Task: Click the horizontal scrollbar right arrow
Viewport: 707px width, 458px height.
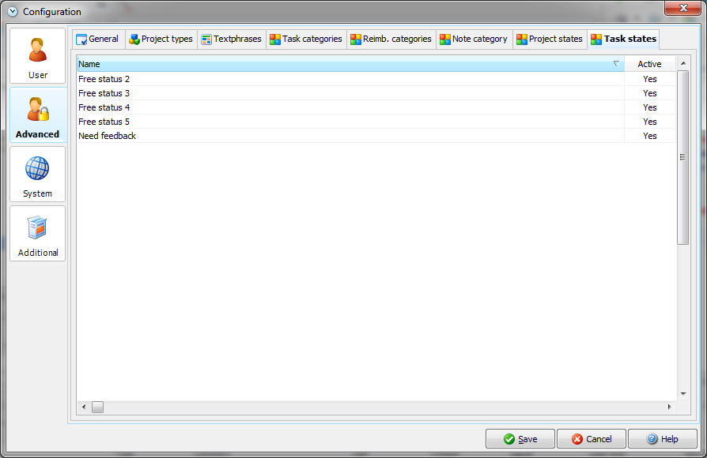Action: click(x=669, y=407)
